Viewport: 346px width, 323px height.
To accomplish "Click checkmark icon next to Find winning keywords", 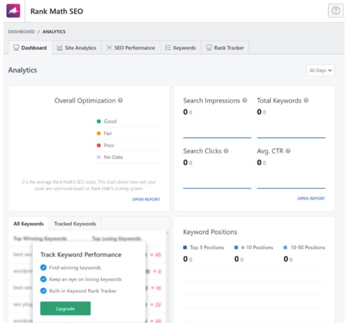I will [x=43, y=267].
